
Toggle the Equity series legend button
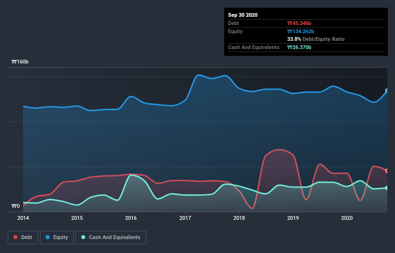[57, 238]
